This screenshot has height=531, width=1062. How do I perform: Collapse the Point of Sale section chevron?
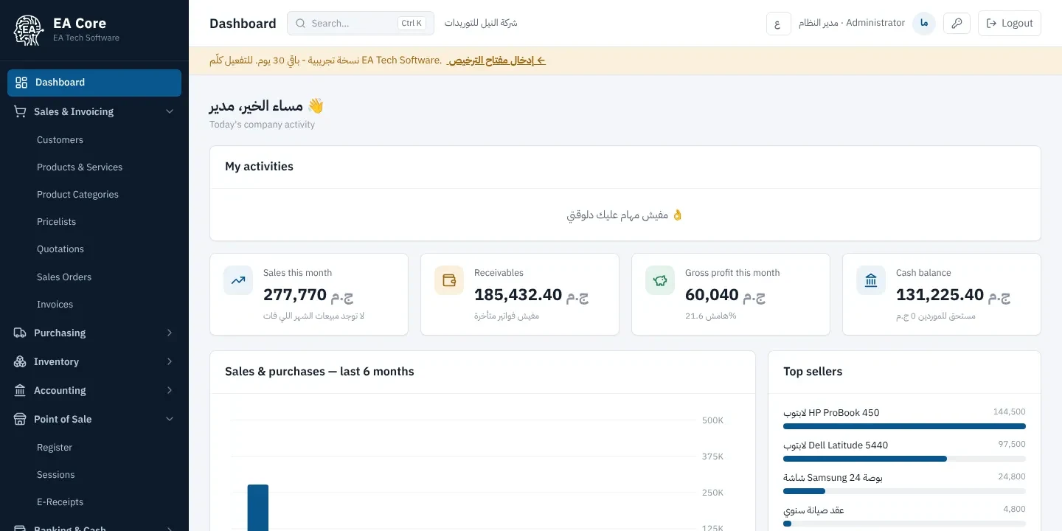pos(170,419)
